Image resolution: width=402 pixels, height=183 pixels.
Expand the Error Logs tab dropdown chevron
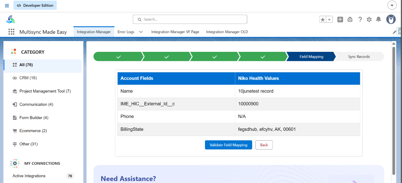141,32
